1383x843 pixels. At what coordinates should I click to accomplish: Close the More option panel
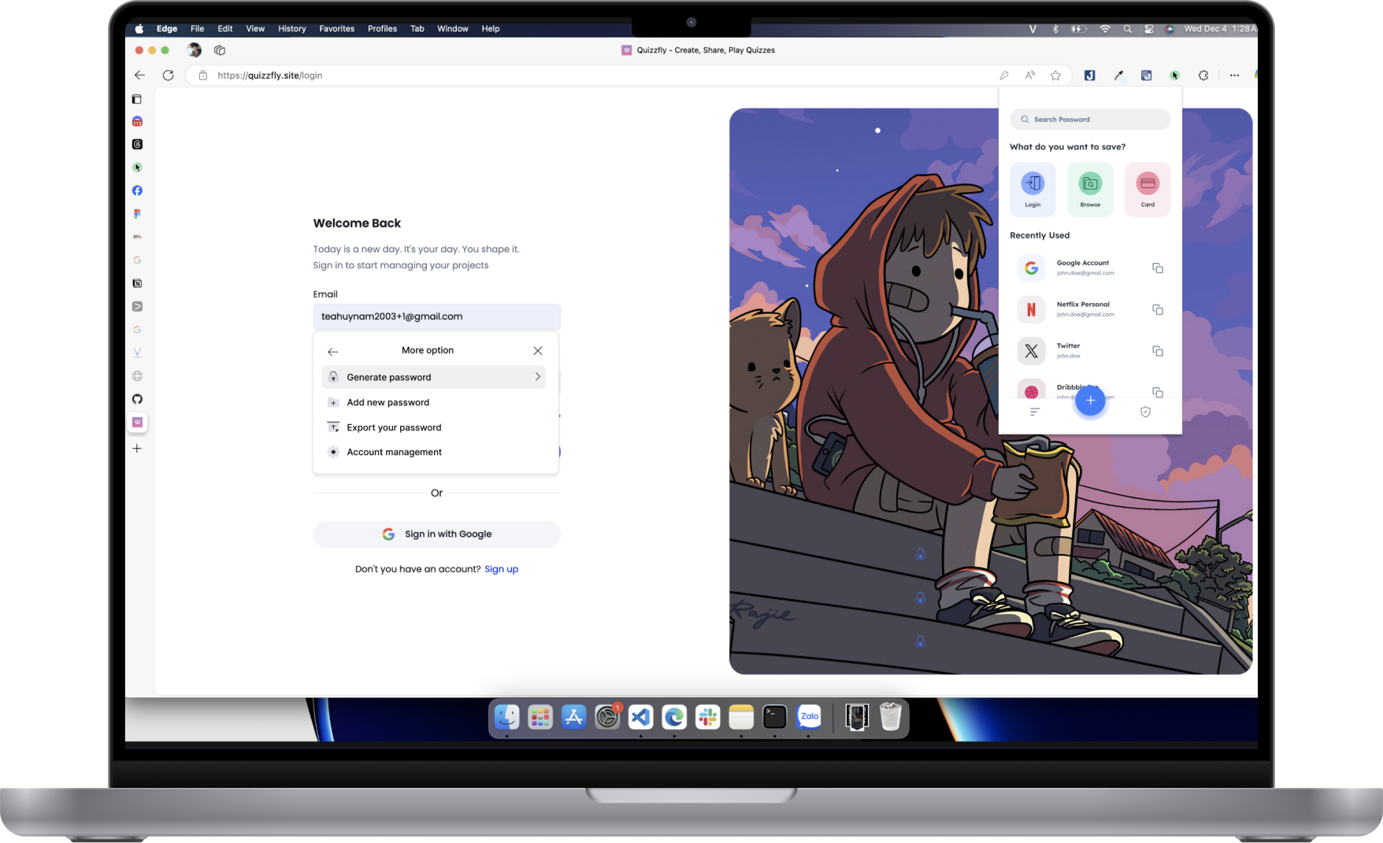[538, 351]
